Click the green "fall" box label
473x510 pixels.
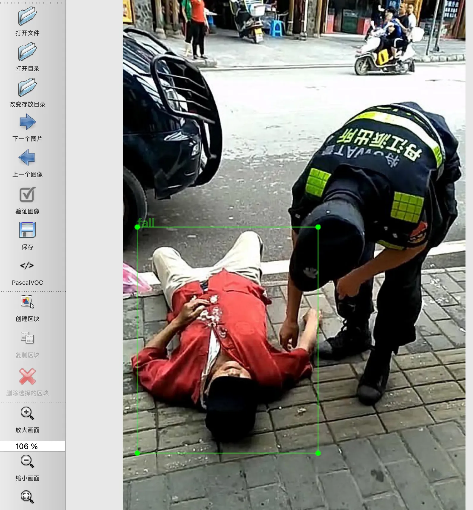coord(146,223)
